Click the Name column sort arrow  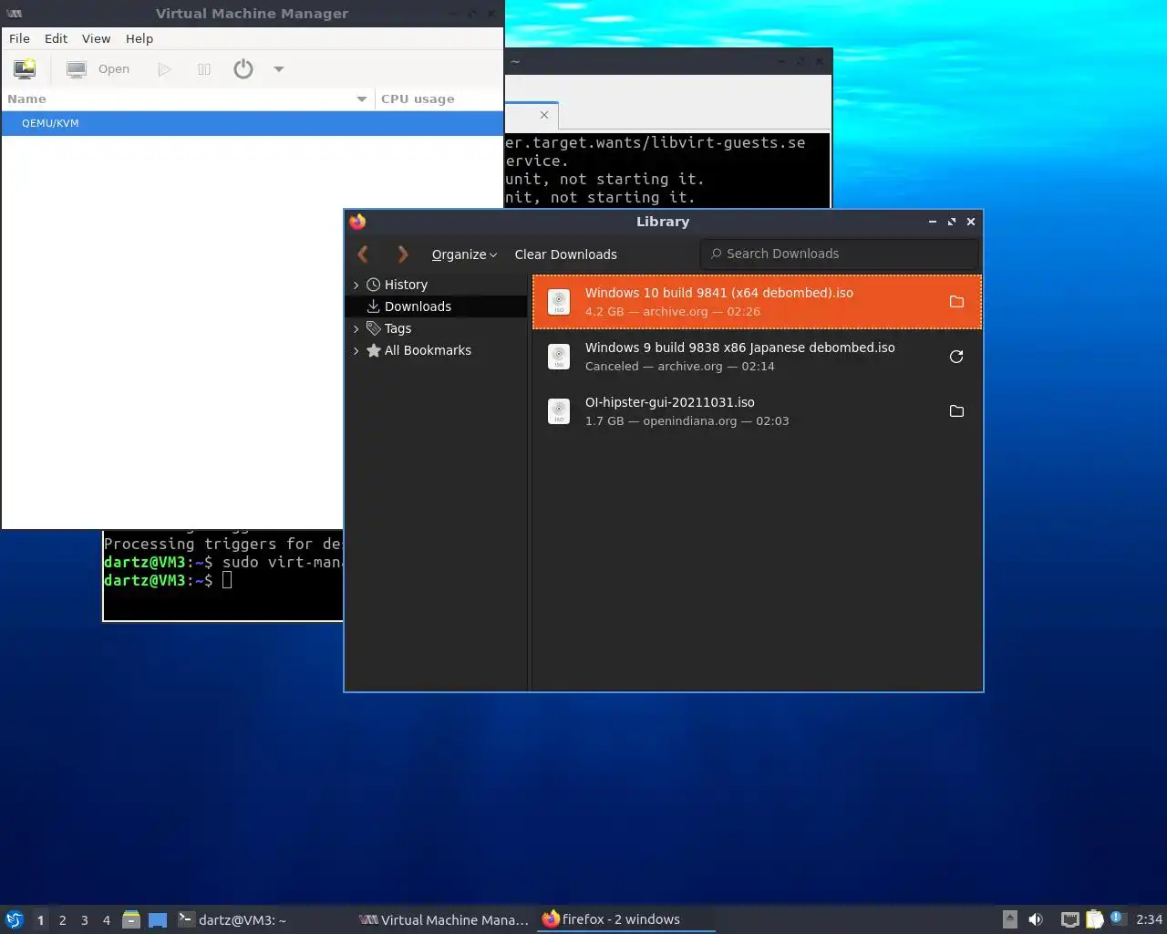click(362, 99)
